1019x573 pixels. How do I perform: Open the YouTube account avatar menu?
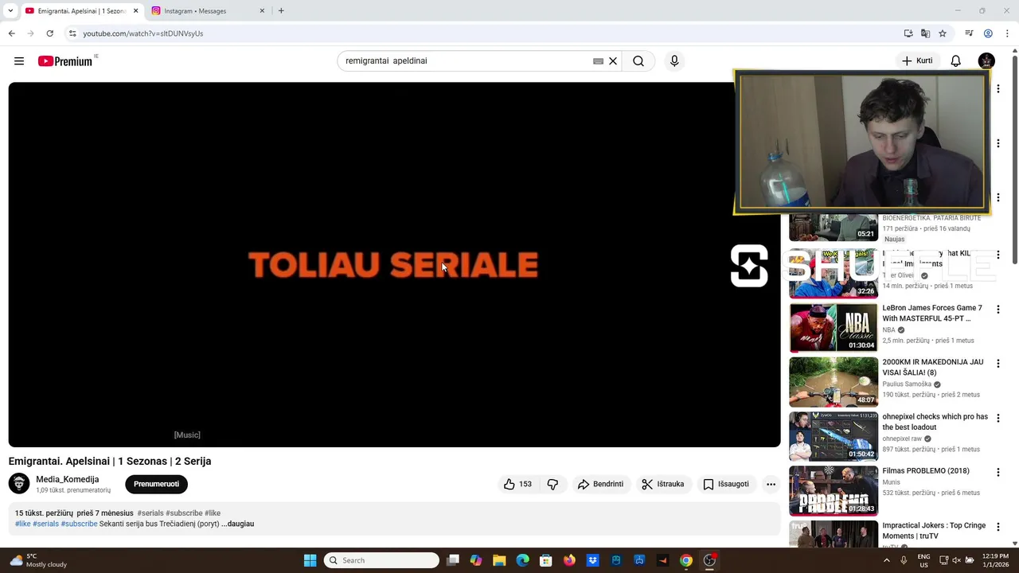click(x=986, y=60)
